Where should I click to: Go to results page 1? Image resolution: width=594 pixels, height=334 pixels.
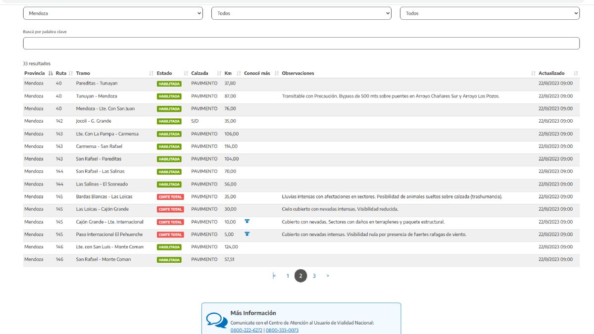coord(288,276)
